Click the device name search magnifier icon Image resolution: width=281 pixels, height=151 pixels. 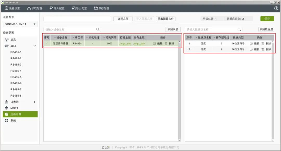pyautogui.click(x=98, y=29)
